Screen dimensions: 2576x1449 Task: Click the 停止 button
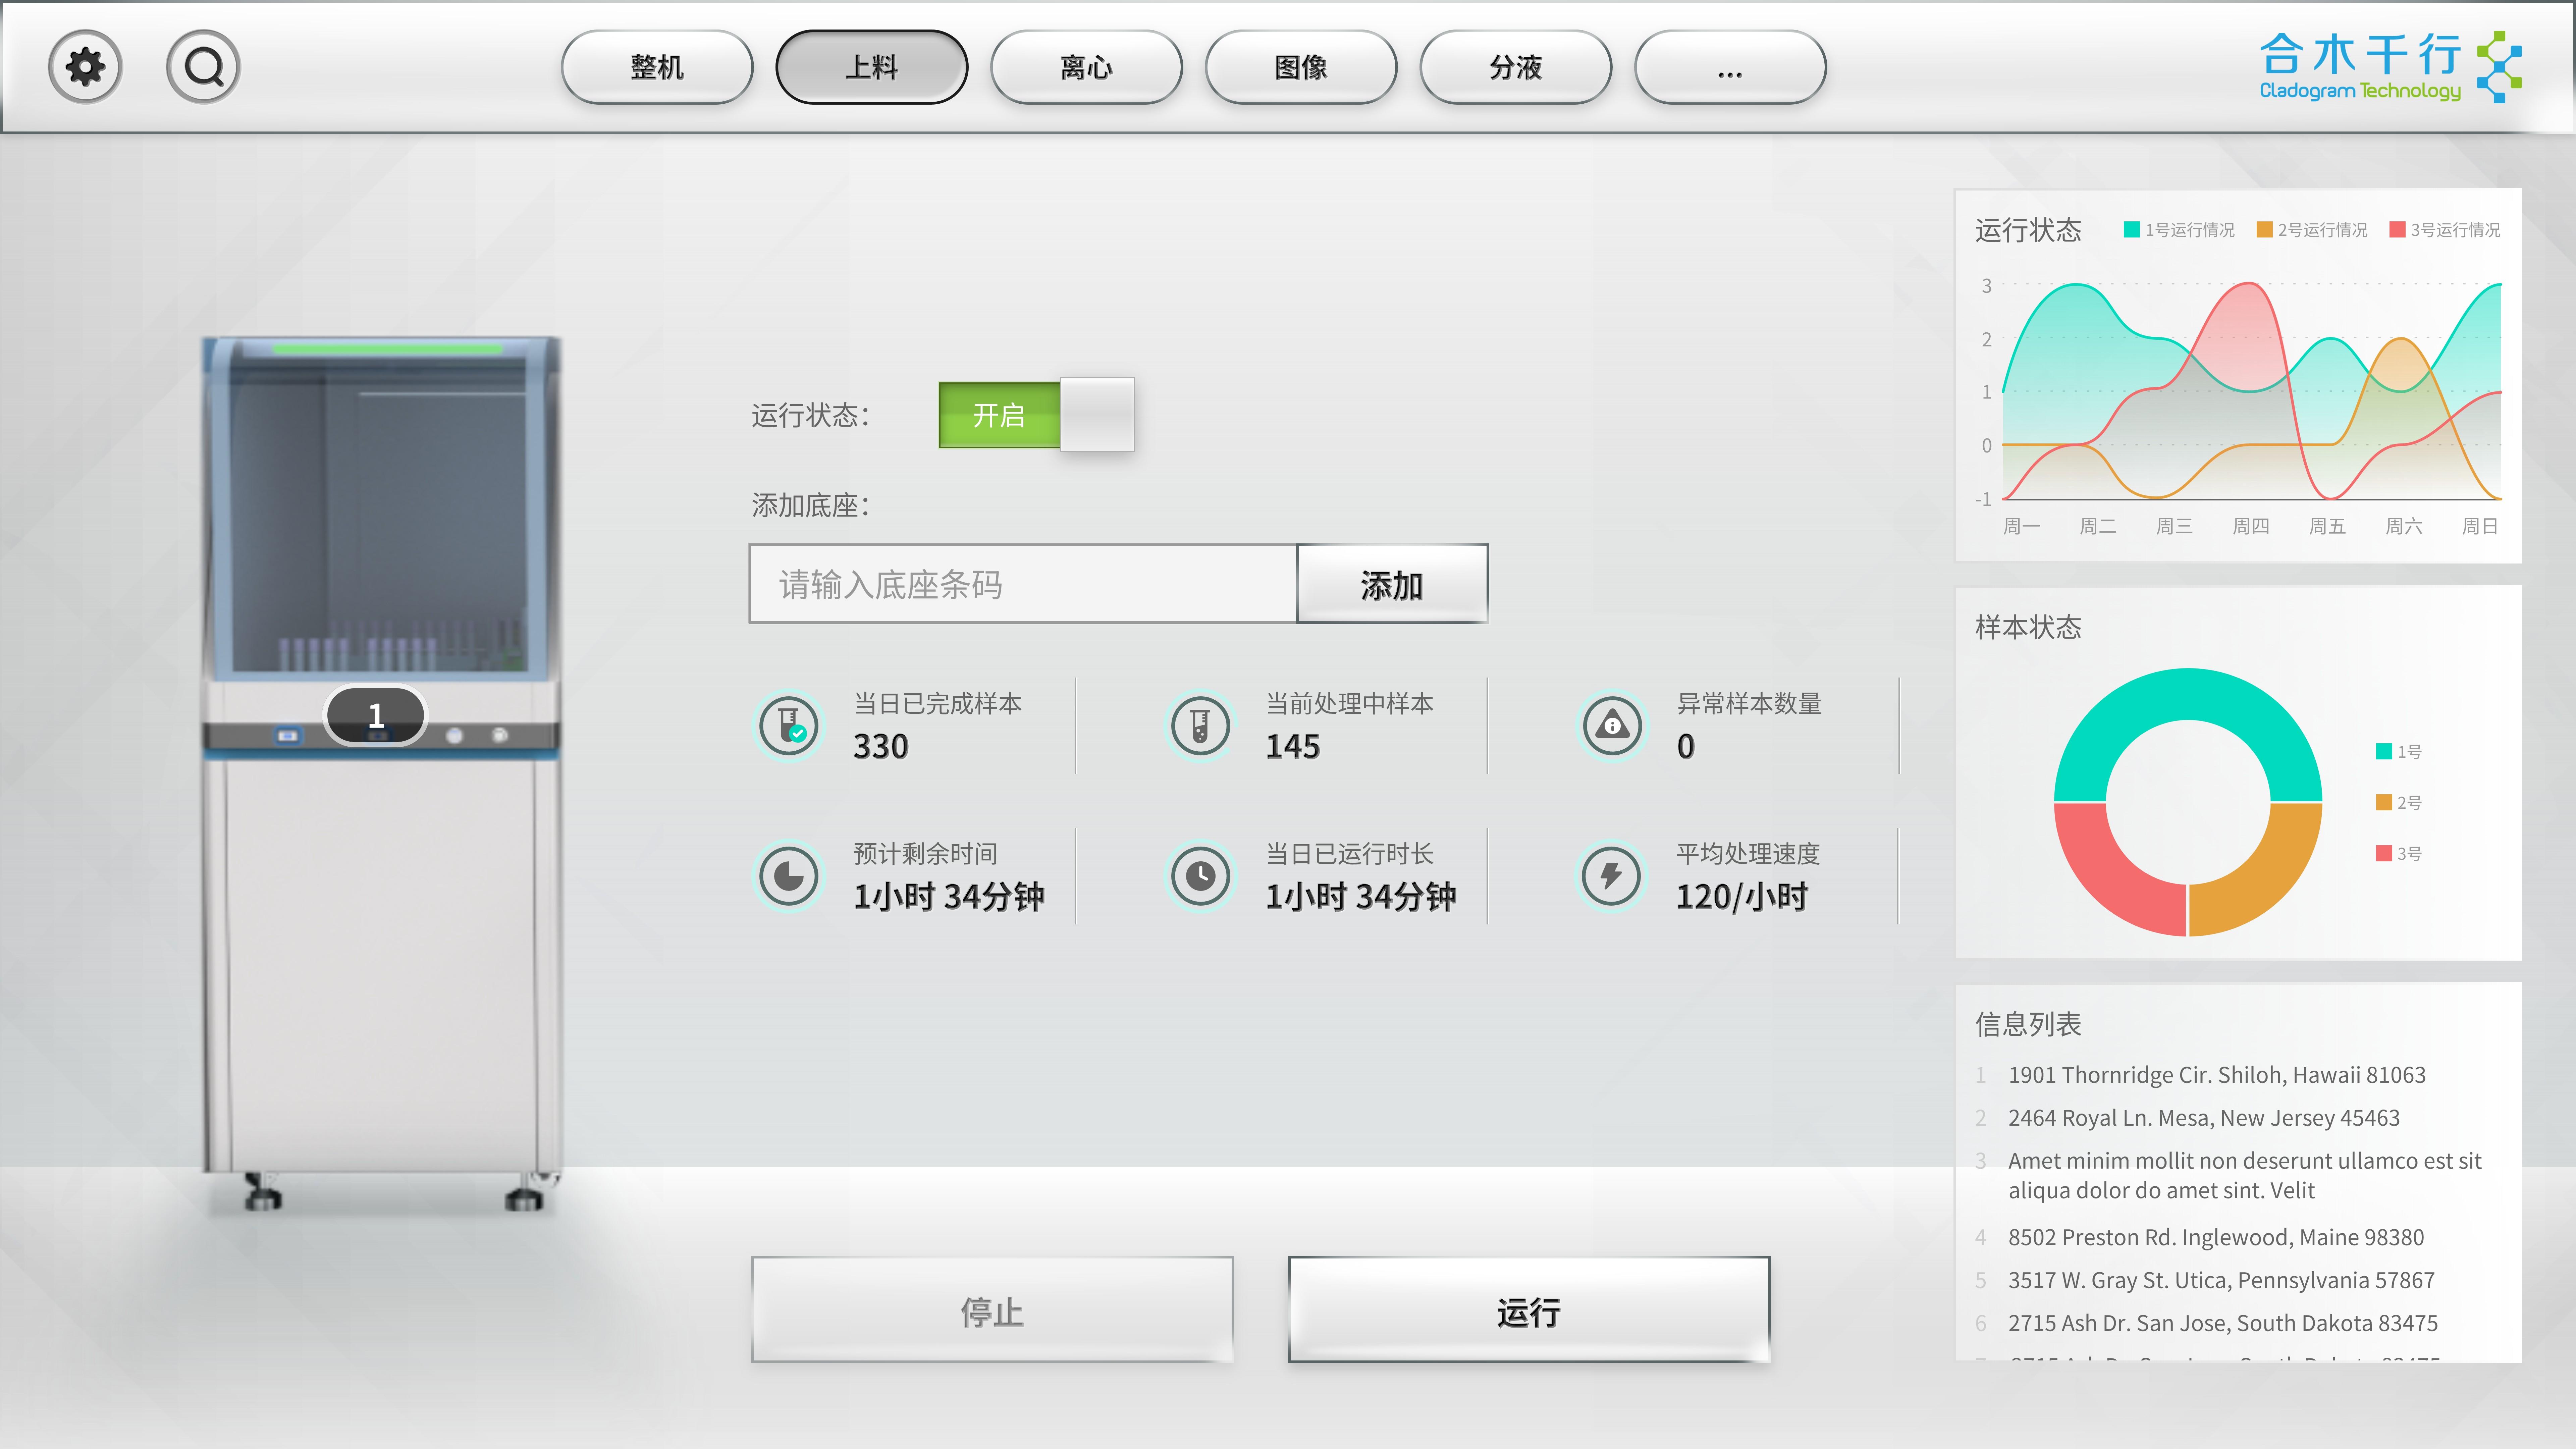coord(992,1310)
